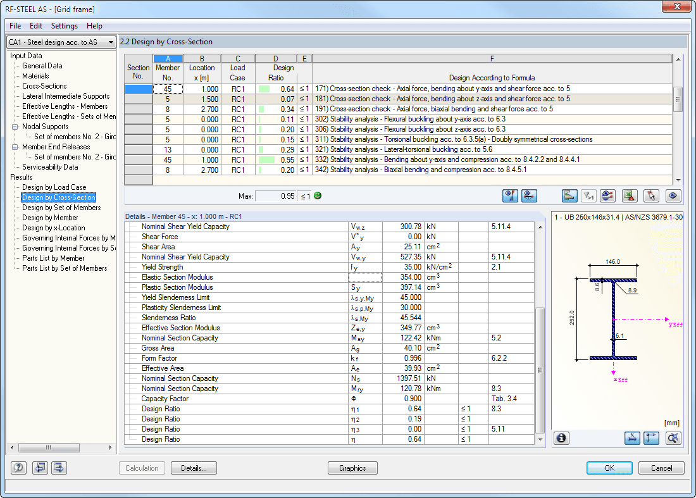
Task: Activate horizontal dimension lines on cross-section
Action: tap(632, 438)
